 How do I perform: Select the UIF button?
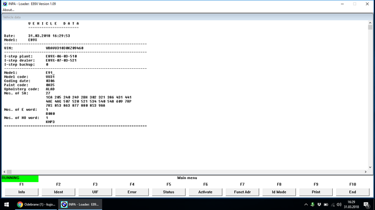[95, 192]
